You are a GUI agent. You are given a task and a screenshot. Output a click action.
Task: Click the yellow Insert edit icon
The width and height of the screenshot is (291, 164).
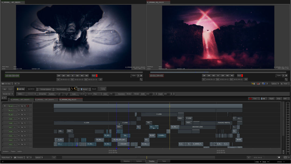[253, 84]
